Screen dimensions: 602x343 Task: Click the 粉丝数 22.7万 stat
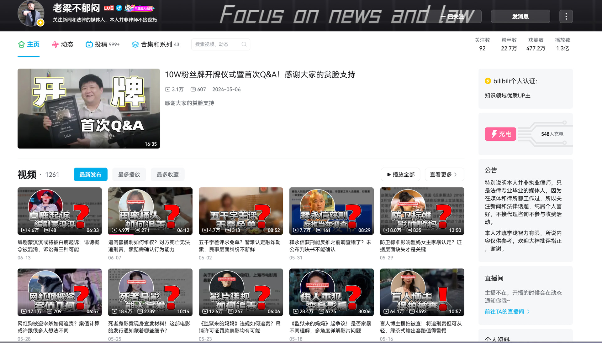(x=509, y=44)
